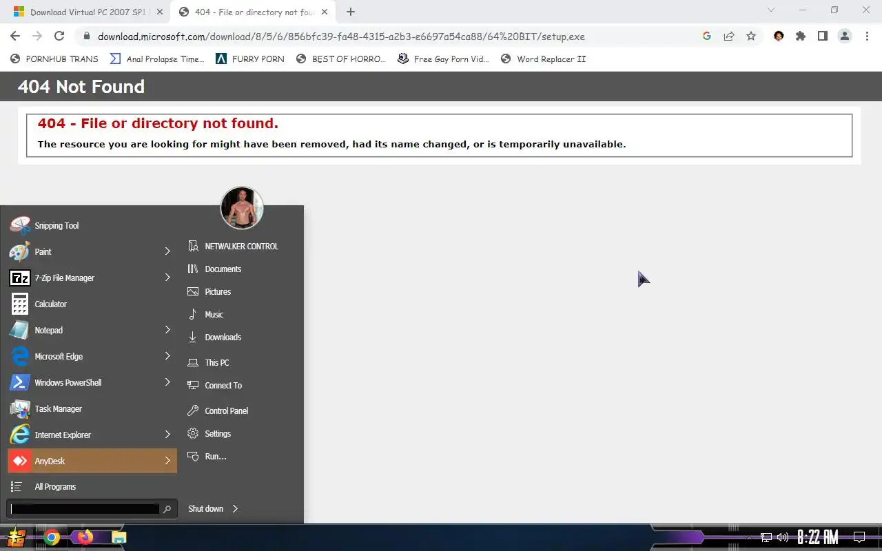Expand the Shut down options arrow
The image size is (882, 551).
(235, 509)
